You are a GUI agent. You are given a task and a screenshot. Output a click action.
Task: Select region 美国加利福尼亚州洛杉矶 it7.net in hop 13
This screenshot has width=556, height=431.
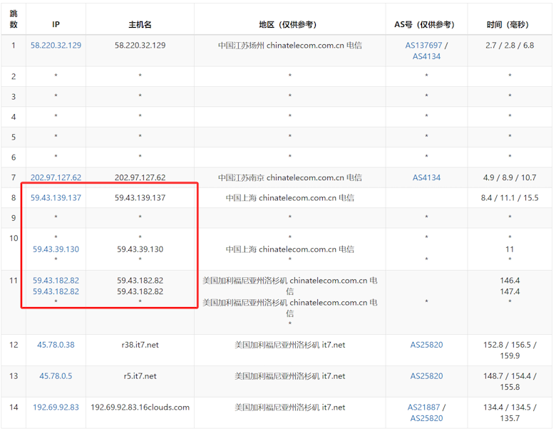click(x=289, y=376)
